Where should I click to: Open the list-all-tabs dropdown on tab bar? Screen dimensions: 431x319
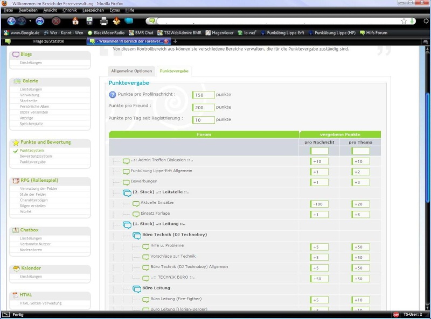point(426,41)
